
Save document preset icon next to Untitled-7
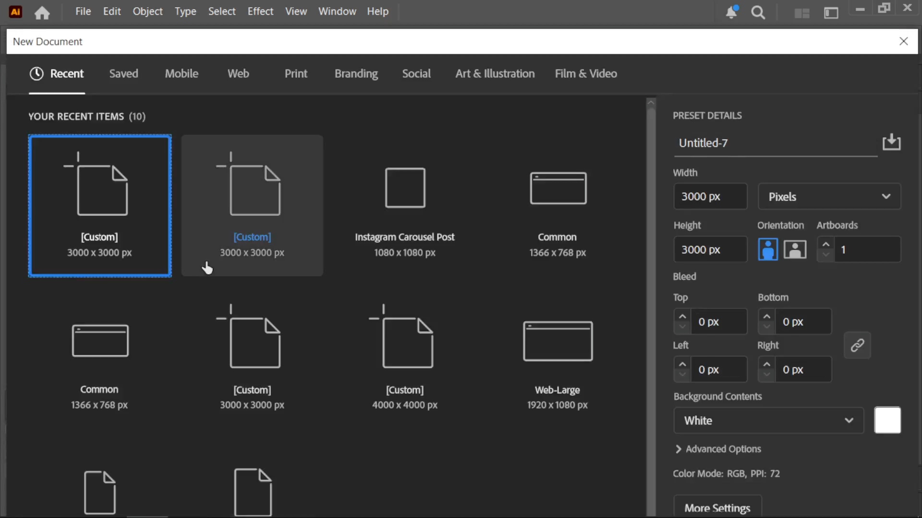click(x=891, y=142)
